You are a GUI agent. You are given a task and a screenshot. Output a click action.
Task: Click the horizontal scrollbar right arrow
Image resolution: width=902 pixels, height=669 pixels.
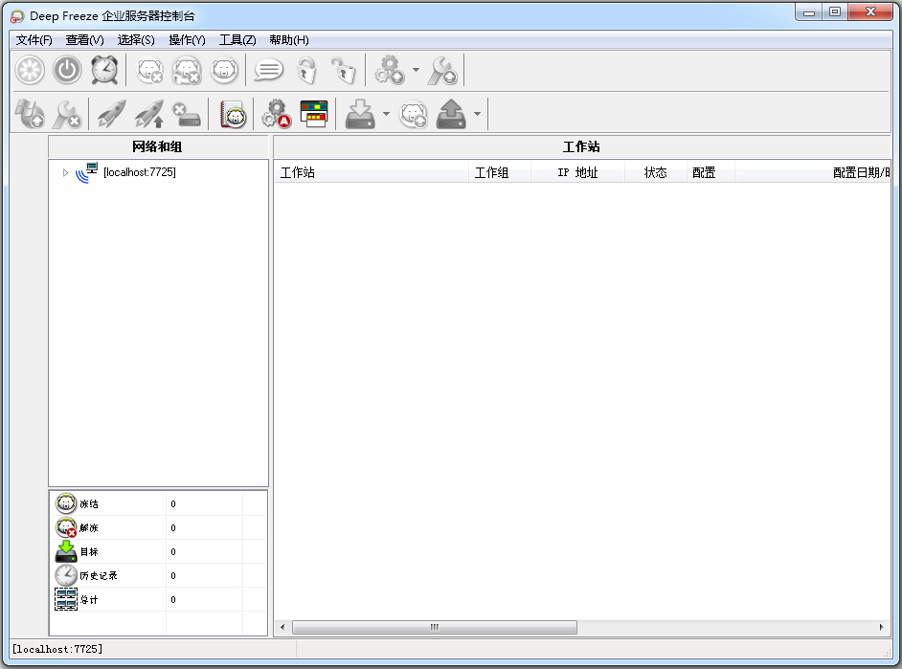click(881, 627)
